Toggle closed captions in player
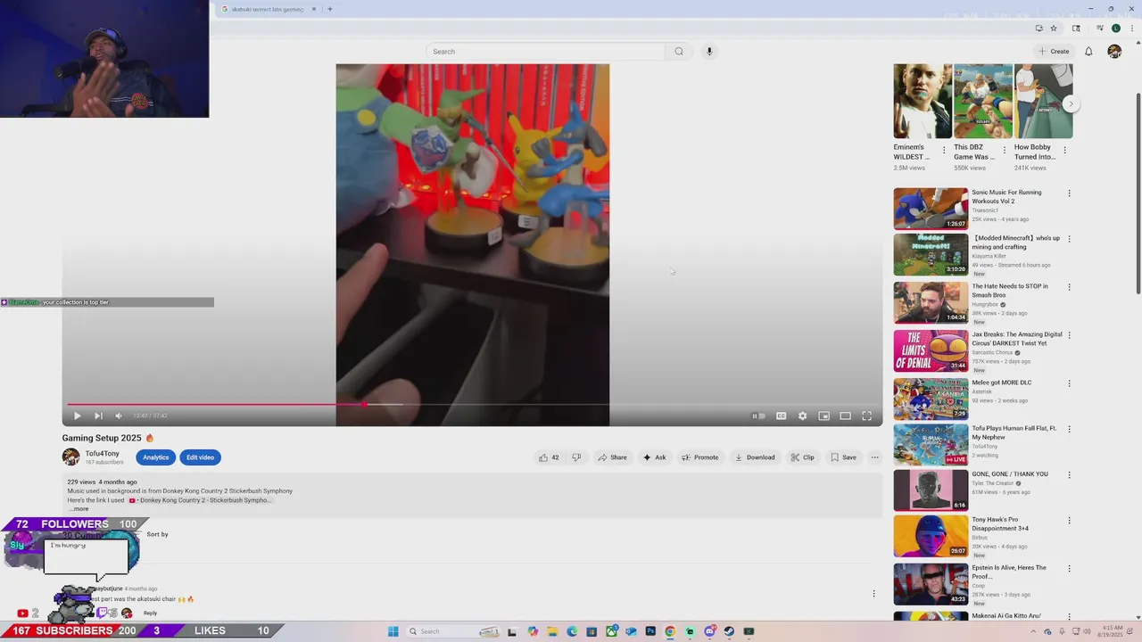The height and width of the screenshot is (642, 1142). pos(781,416)
